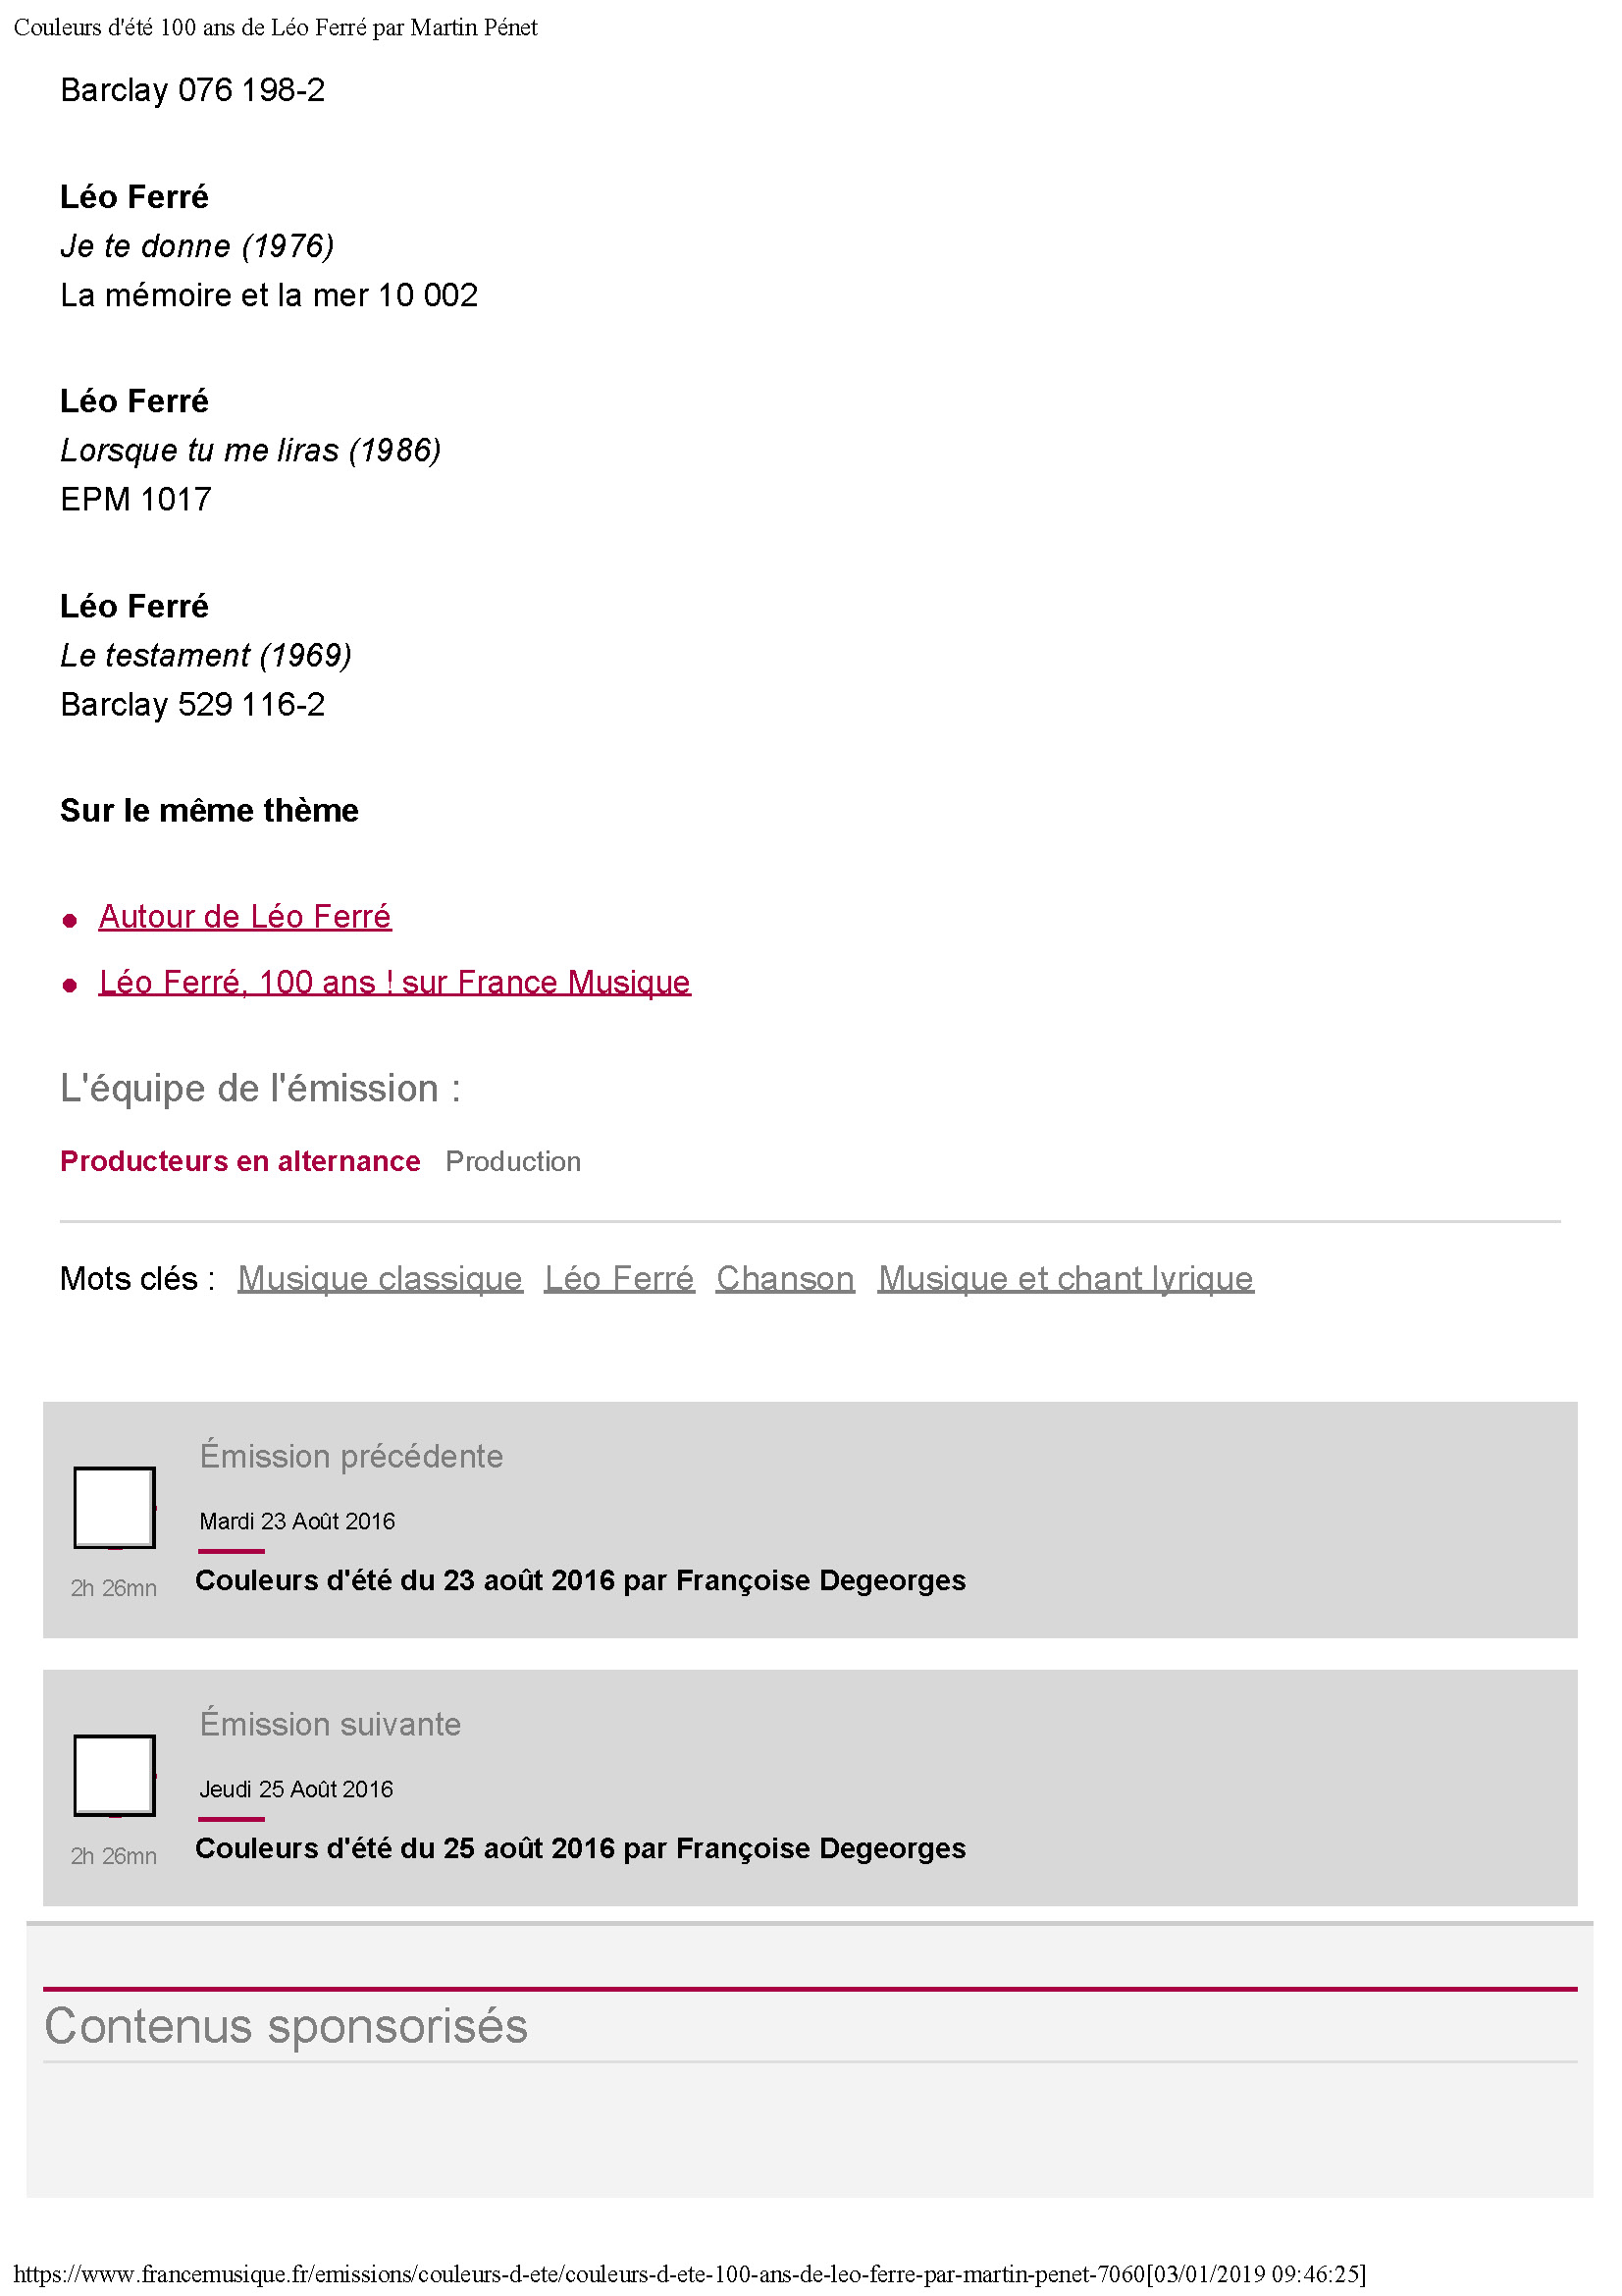Click the francemusique.fr URL in the page footer
This screenshot has height=2296, width=1622.
[x=579, y=2274]
